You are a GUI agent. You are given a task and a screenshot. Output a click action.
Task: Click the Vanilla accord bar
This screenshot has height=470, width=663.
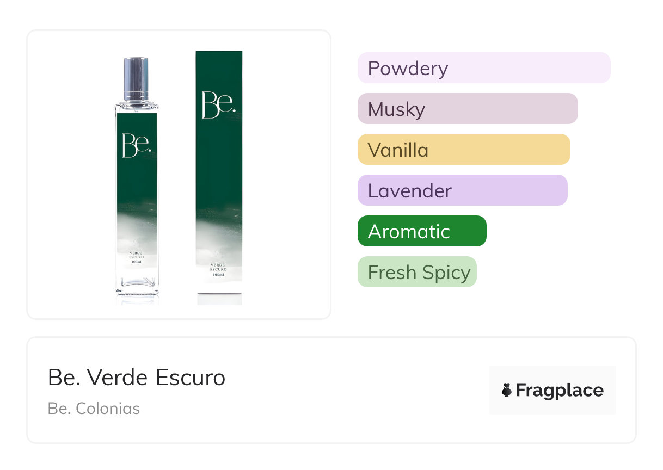pos(464,150)
